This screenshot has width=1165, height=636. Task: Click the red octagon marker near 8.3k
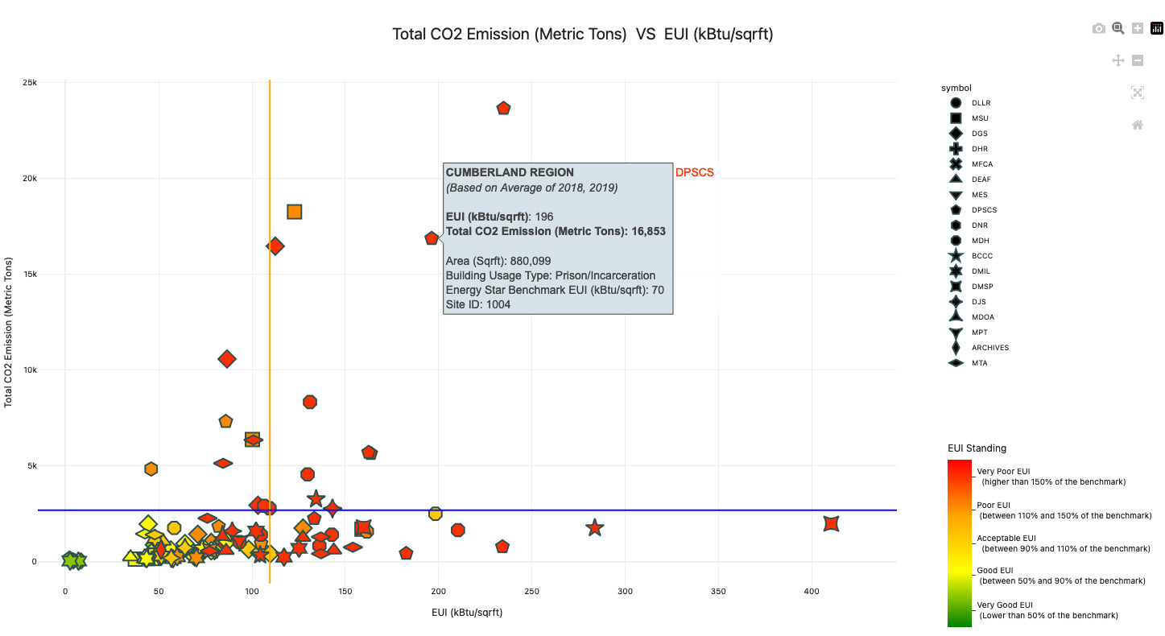310,402
